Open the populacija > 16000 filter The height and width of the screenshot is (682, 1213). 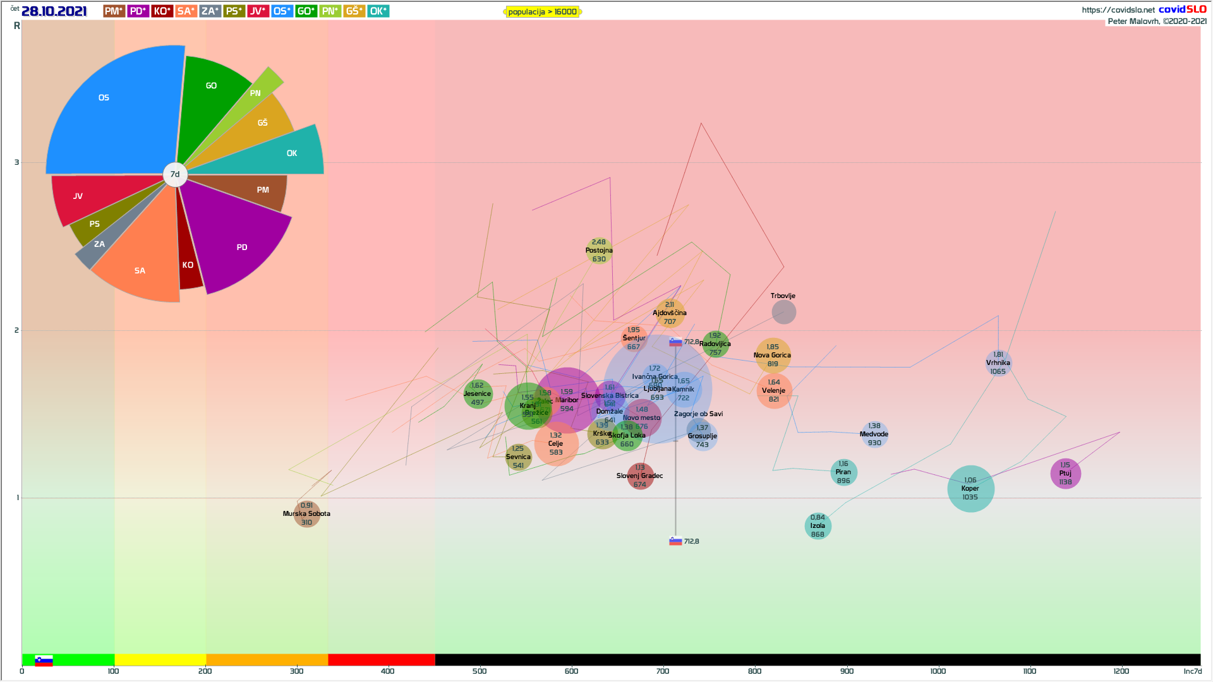[542, 12]
